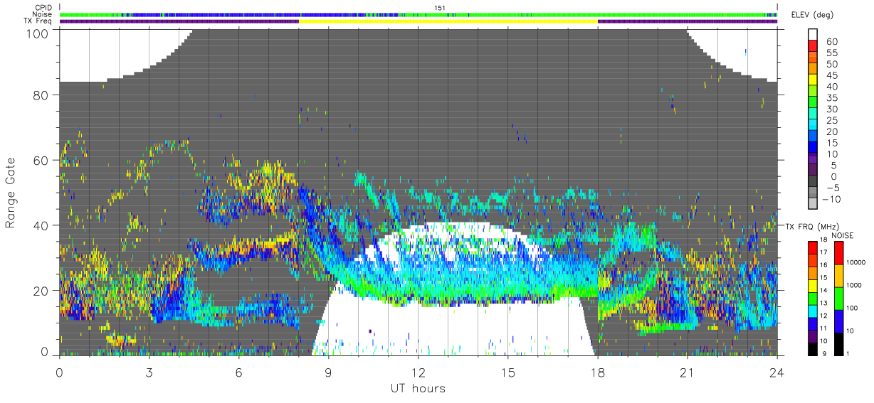Select the left purple TX Freq bar segment
Screen dimensions: 874x403
point(179,21)
